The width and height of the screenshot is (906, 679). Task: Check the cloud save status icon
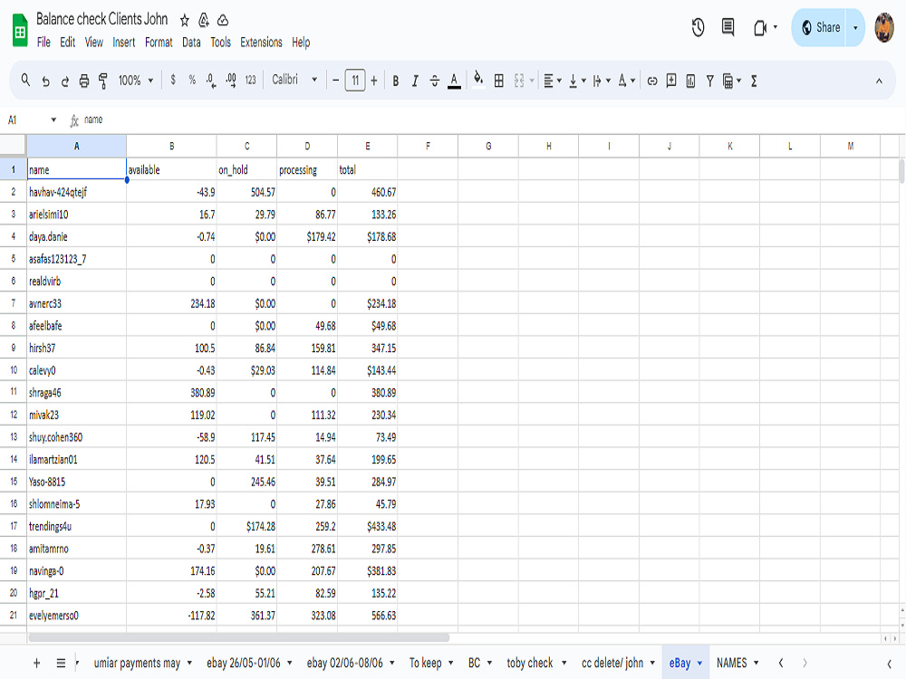tap(223, 21)
